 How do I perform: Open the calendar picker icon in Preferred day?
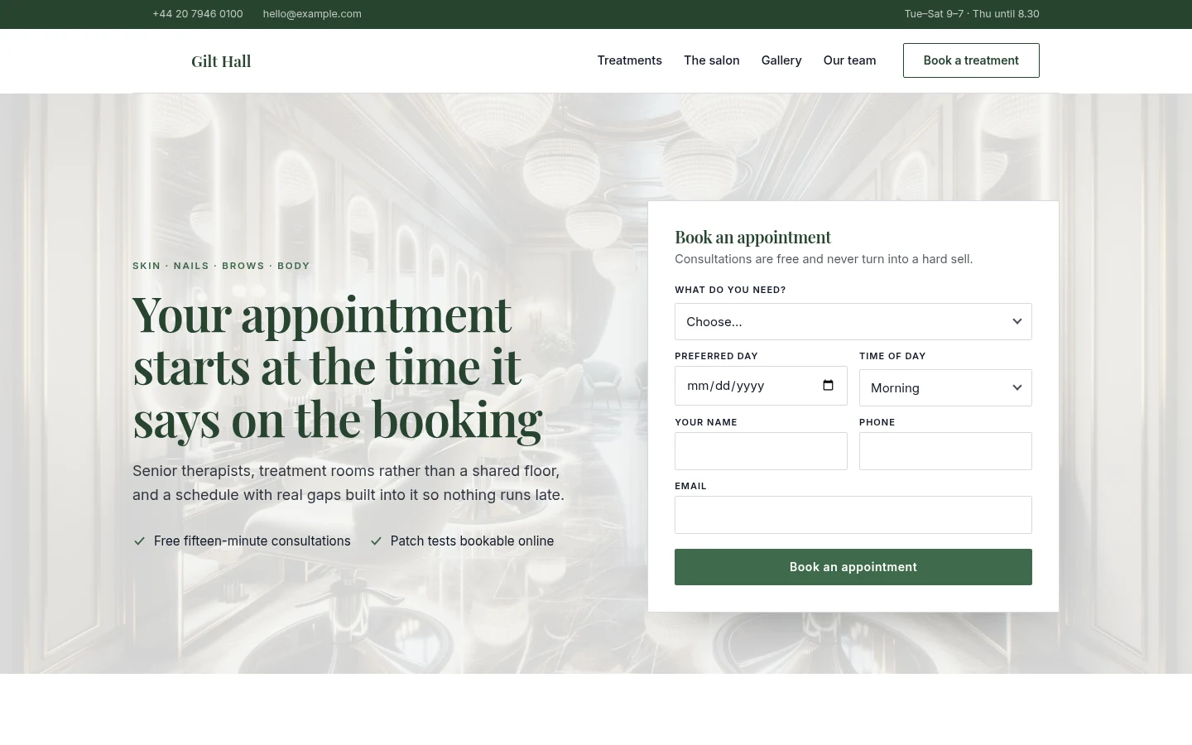click(828, 386)
